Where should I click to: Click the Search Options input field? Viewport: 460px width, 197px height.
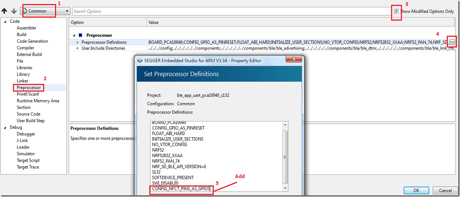[x=230, y=11]
